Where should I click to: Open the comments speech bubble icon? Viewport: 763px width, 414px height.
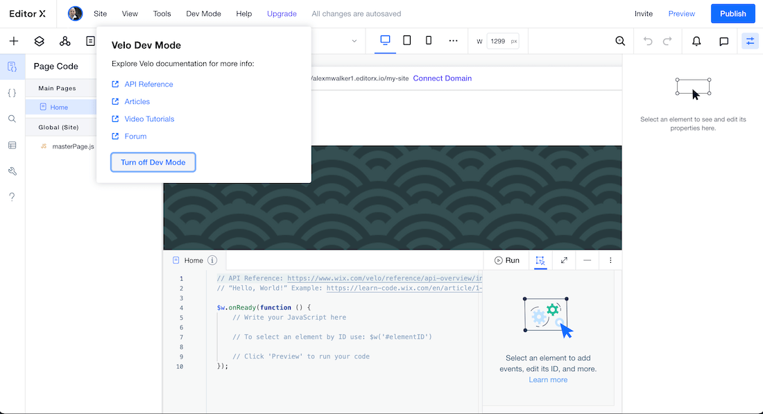pos(723,41)
